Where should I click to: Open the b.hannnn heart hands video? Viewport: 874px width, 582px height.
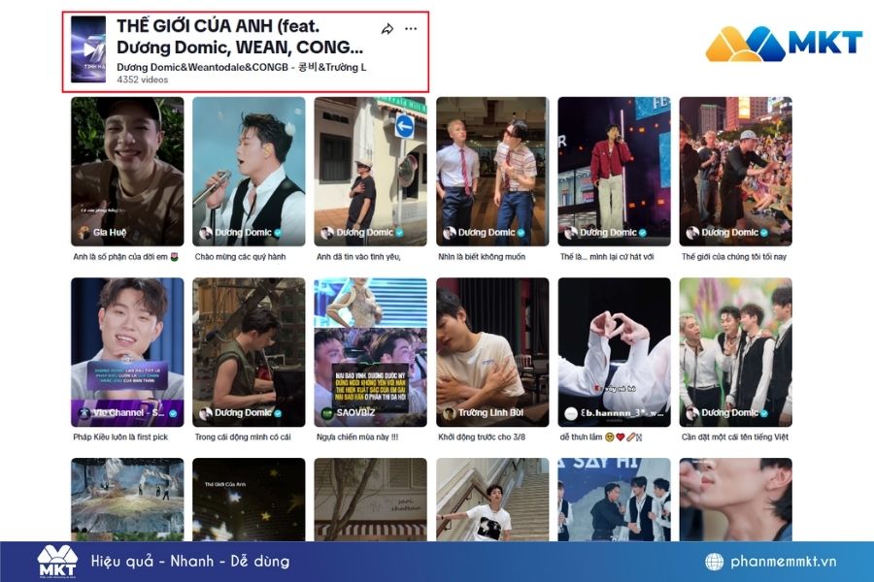614,352
